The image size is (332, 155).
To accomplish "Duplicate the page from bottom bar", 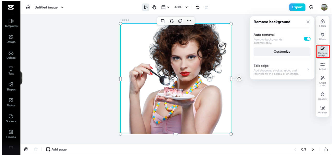I will 26,149.
